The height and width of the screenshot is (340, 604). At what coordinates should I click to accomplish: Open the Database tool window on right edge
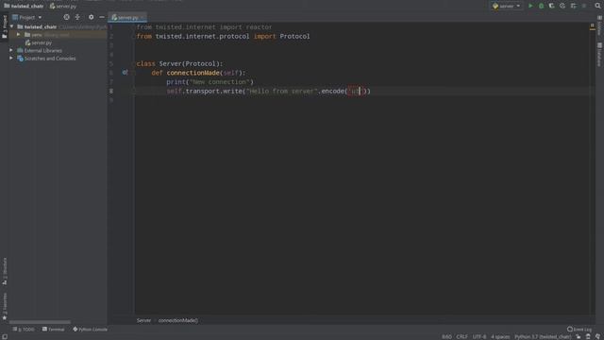(x=599, y=55)
